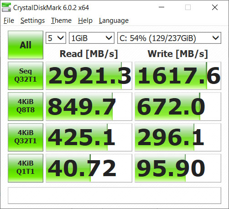Select the 95.90 write result

178,168
